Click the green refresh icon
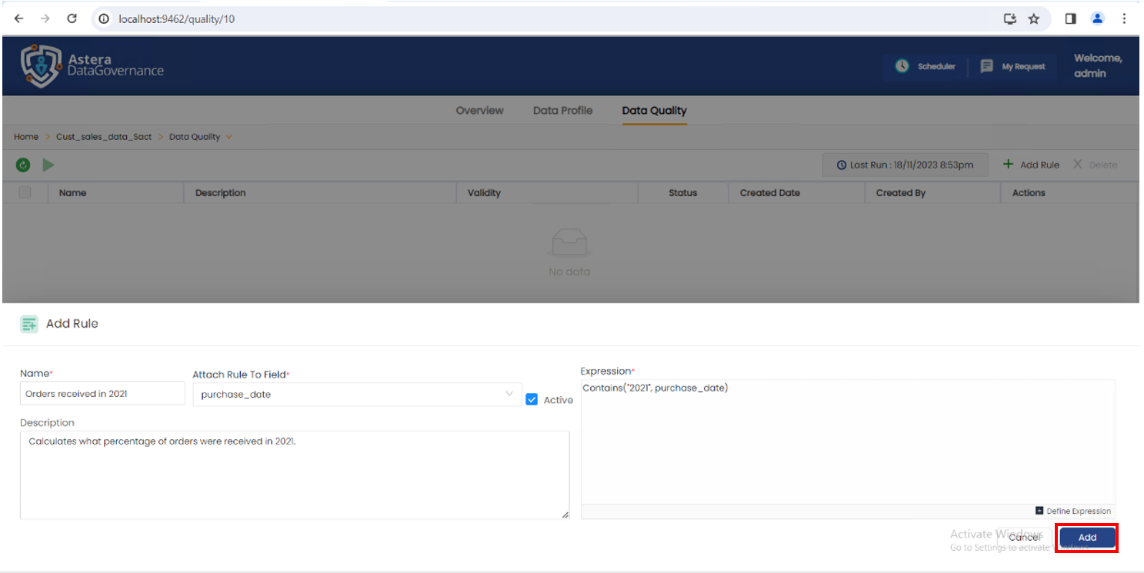Viewport: 1144px width, 573px height. click(x=23, y=165)
